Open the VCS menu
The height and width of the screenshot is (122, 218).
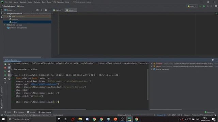point(54,2)
